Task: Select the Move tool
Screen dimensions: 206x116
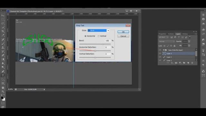Action: (x=3, y=15)
